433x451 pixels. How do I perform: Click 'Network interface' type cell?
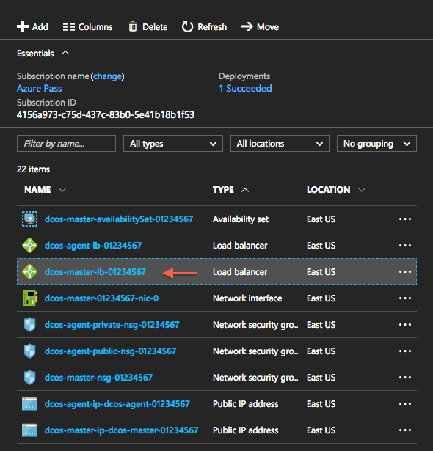point(247,298)
